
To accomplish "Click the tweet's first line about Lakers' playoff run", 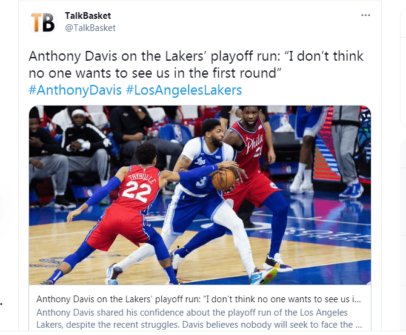I will click(x=196, y=56).
